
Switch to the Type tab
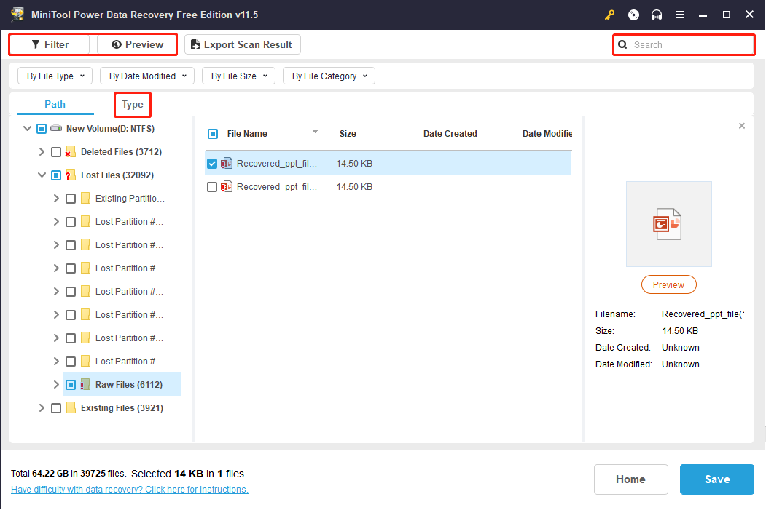click(x=132, y=104)
